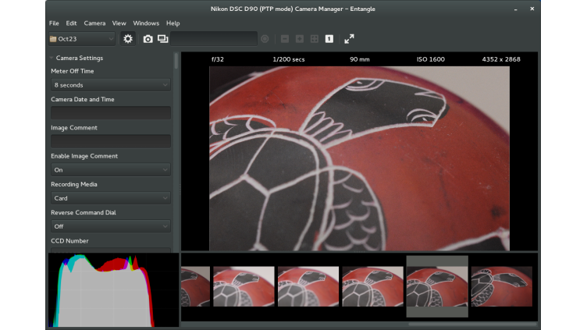This screenshot has width=587, height=330.
Task: Click the settings panel vertical scrollbar
Action: [x=176, y=61]
